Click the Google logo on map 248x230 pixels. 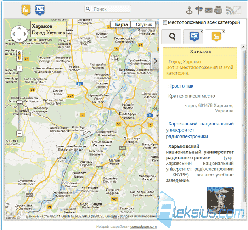tap(15, 214)
